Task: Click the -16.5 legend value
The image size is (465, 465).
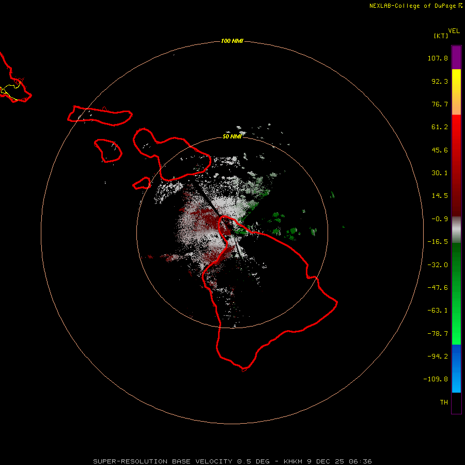Action: coord(438,242)
